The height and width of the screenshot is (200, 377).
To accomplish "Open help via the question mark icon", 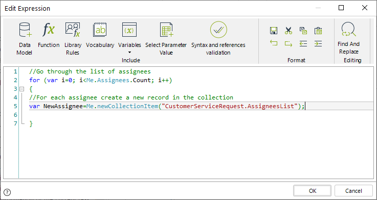I will [8, 192].
